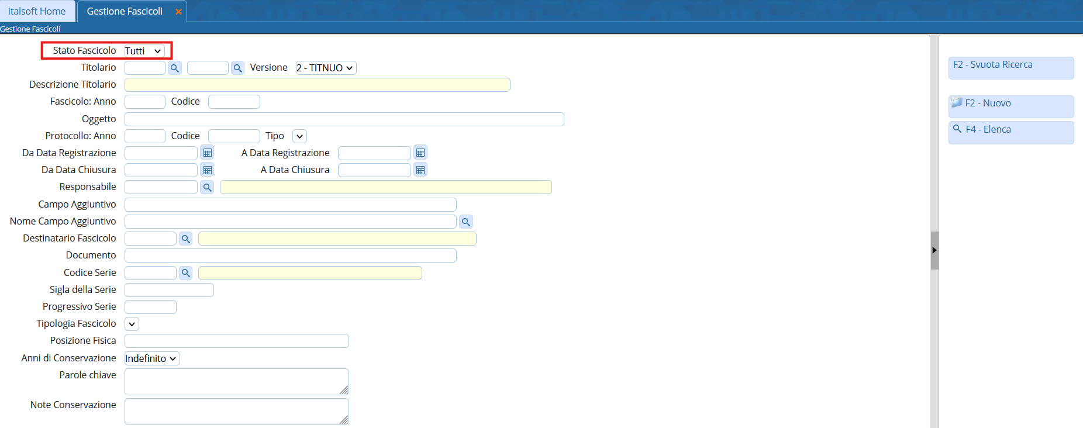
Task: Open the A Data Registrazione calendar picker
Action: [x=420, y=153]
